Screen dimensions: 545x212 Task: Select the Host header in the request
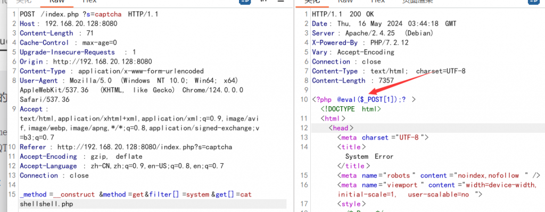pyautogui.click(x=69, y=23)
